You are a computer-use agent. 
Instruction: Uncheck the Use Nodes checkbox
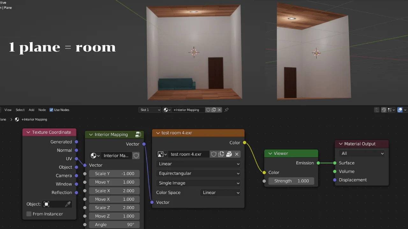point(51,110)
